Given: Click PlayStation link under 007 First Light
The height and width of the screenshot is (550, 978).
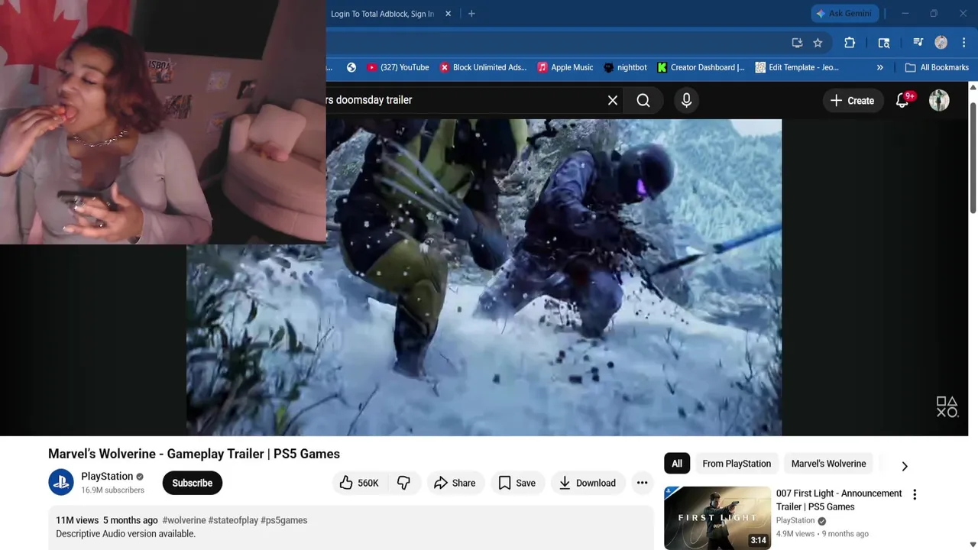Looking at the screenshot, I should [795, 520].
